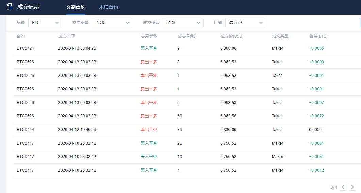Select the BTC0424 08:04:25 trade row
The height and width of the screenshot is (193, 361).
[187, 48]
